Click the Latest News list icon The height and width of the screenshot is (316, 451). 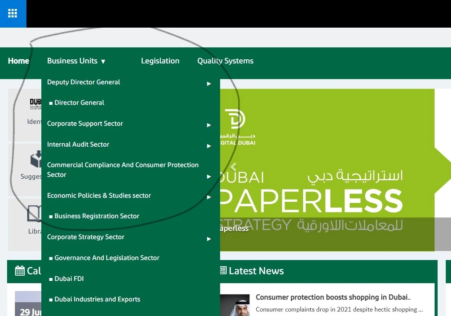tap(223, 270)
